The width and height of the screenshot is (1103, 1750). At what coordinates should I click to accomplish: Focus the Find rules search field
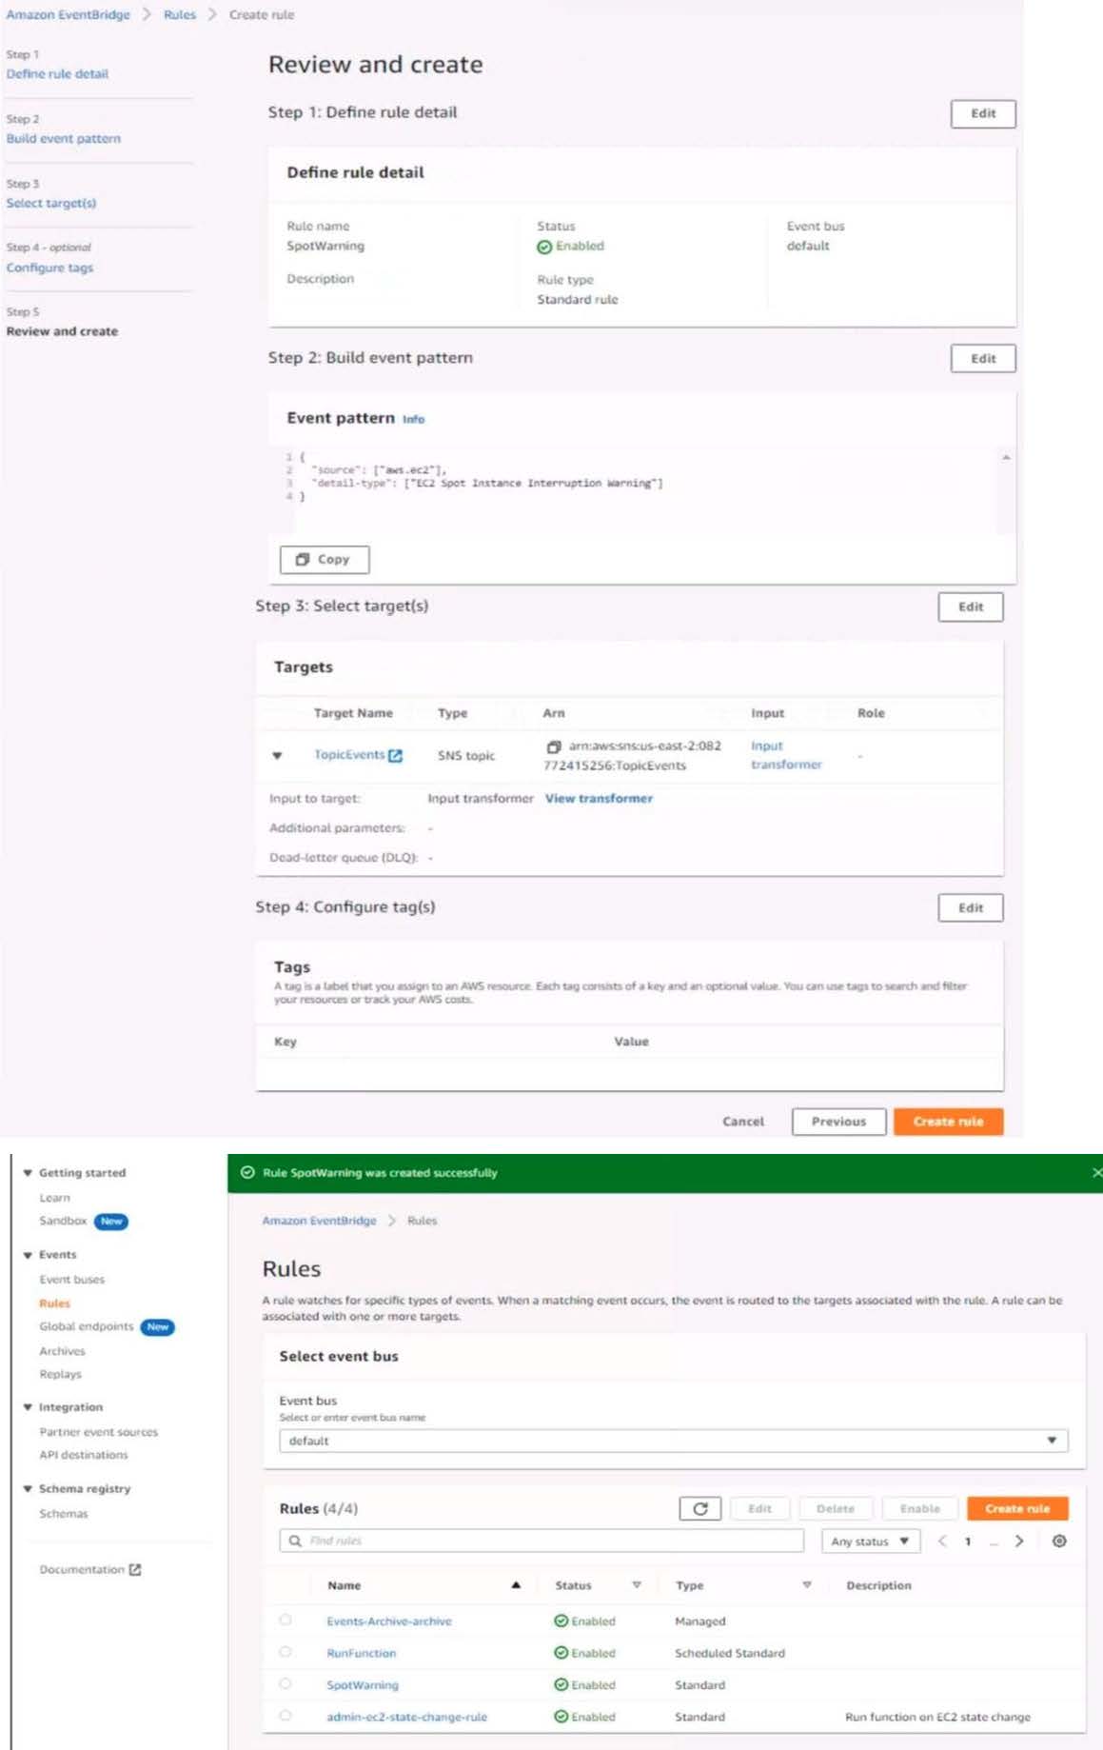tap(542, 1541)
